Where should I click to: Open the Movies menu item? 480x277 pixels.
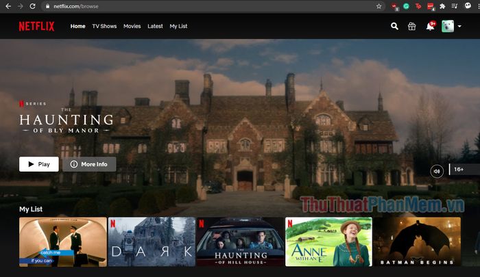(x=132, y=26)
